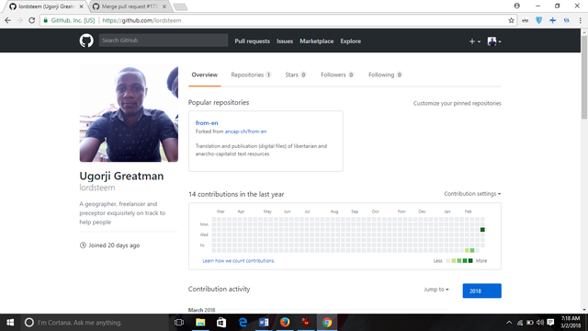Go to Explore in the header
Viewport: 588px width, 331px height.
click(x=351, y=40)
